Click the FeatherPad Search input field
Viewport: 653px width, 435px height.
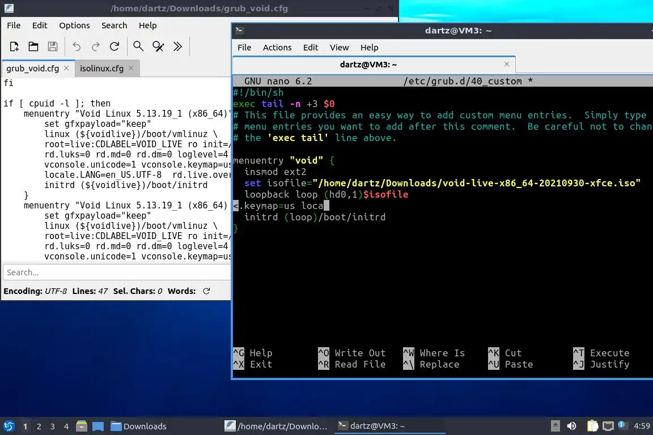point(117,272)
